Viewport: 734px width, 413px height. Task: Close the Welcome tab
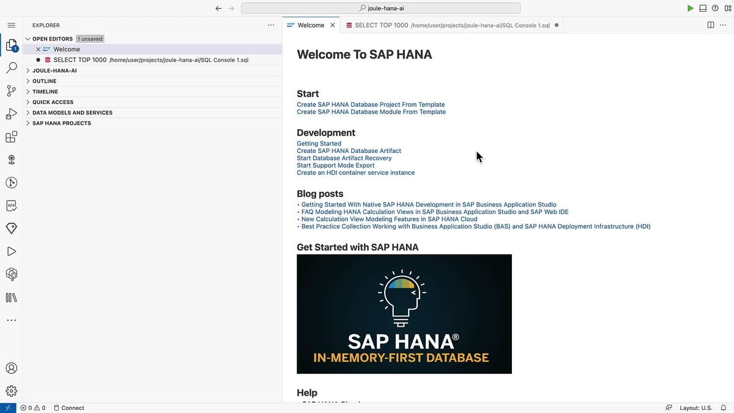pos(333,25)
